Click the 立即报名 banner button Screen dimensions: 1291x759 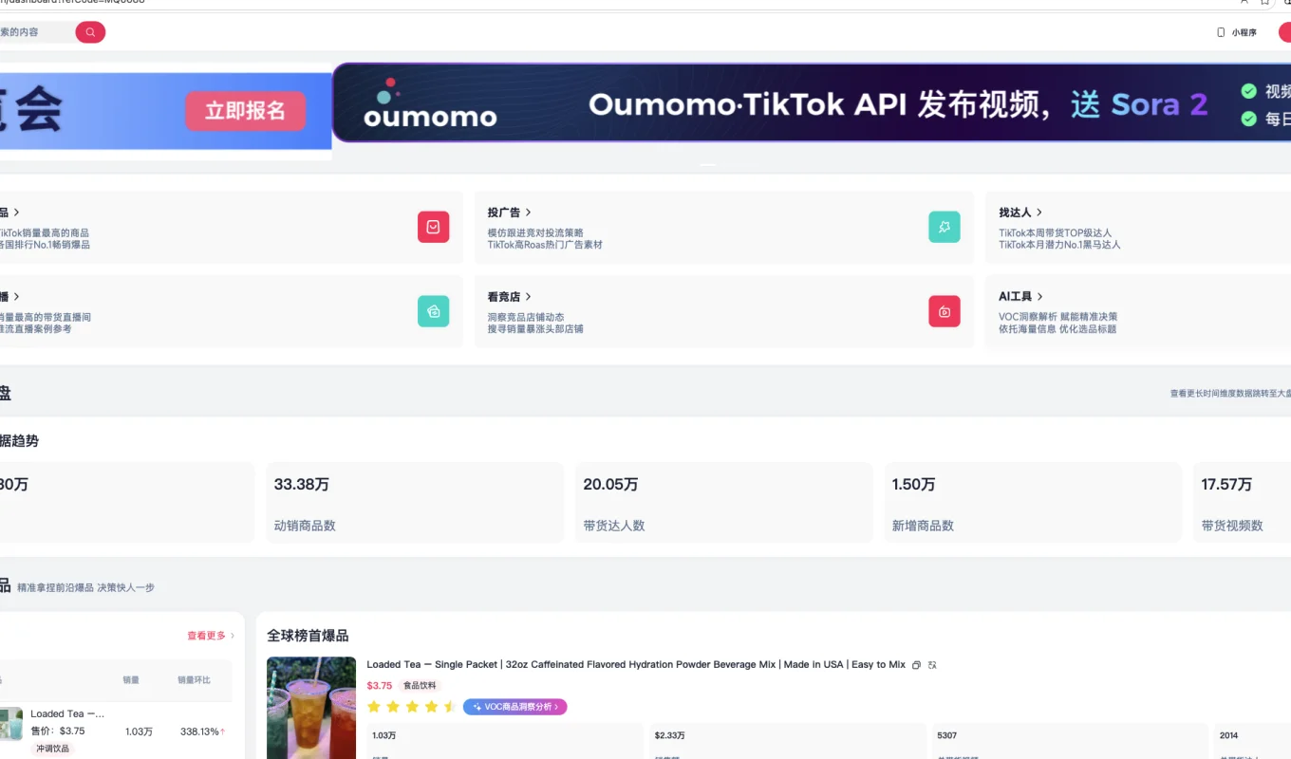(245, 111)
